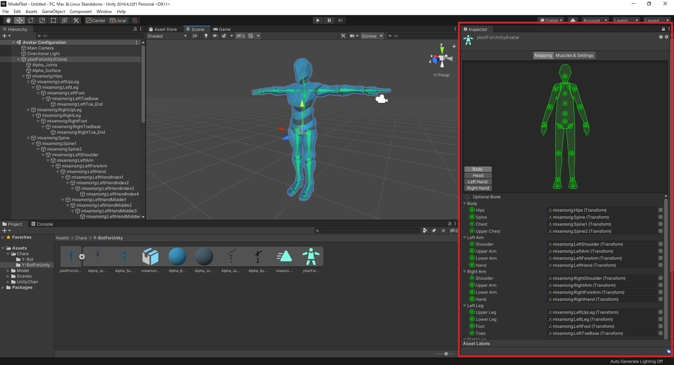Open the File menu

point(6,11)
